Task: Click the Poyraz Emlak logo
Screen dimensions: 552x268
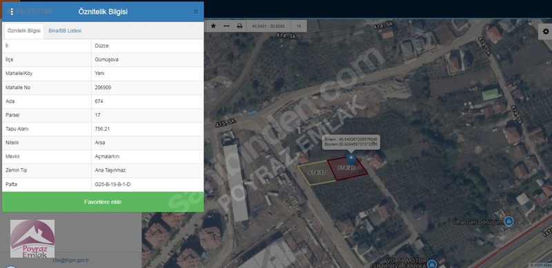Action: (x=32, y=238)
